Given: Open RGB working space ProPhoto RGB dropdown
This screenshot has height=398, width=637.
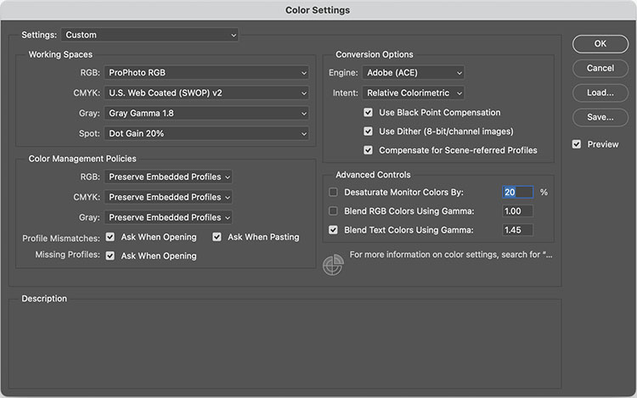Looking at the screenshot, I should tap(206, 73).
